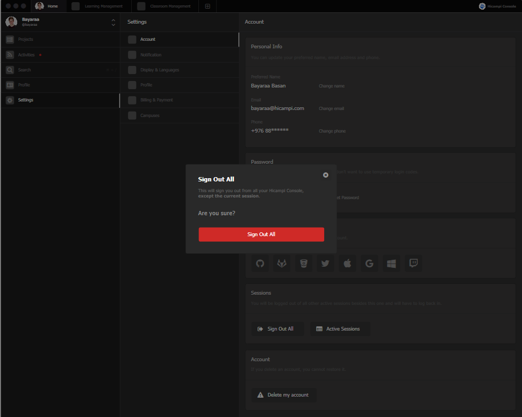Connect a Twitch account
This screenshot has height=417, width=522.
(x=413, y=263)
